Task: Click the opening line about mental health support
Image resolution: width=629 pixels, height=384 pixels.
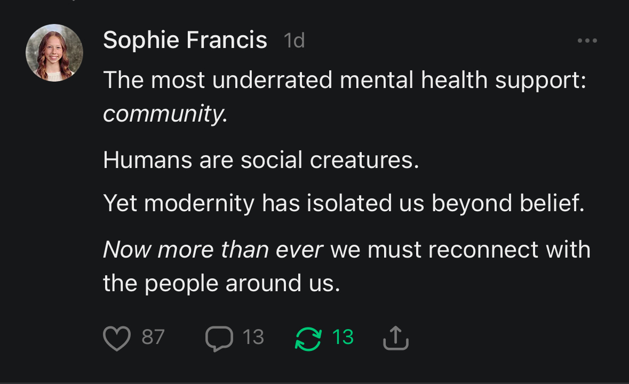Action: point(345,80)
